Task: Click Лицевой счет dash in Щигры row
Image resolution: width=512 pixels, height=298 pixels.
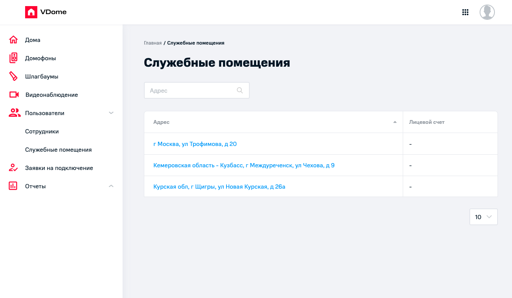Action: 410,187
